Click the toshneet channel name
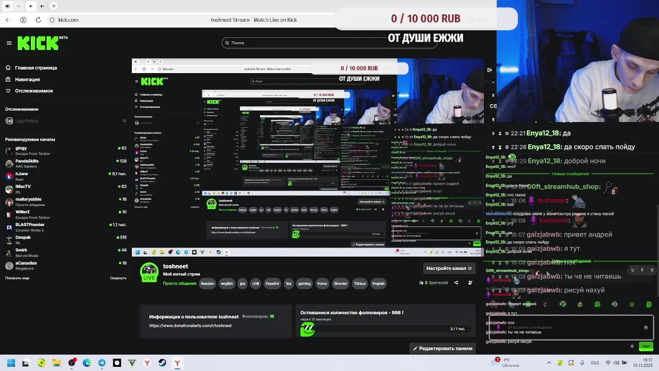 point(176,266)
